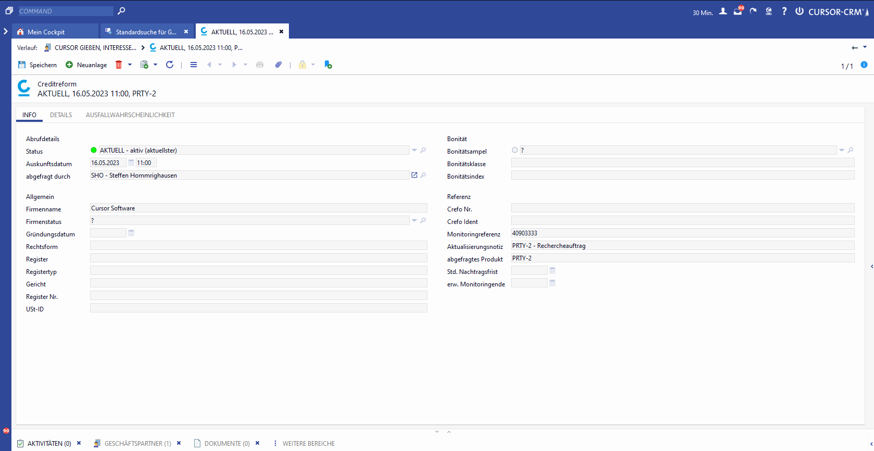Click the question mark help icon
Image resolution: width=874 pixels, height=451 pixels.
pyautogui.click(x=784, y=11)
